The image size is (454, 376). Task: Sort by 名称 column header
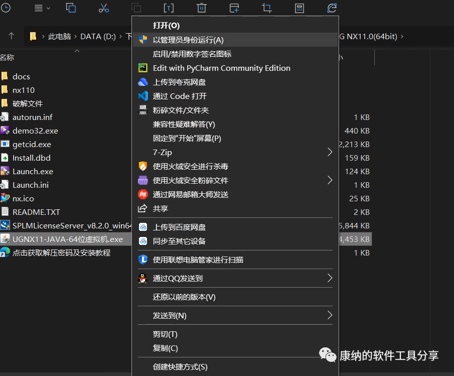coord(7,57)
